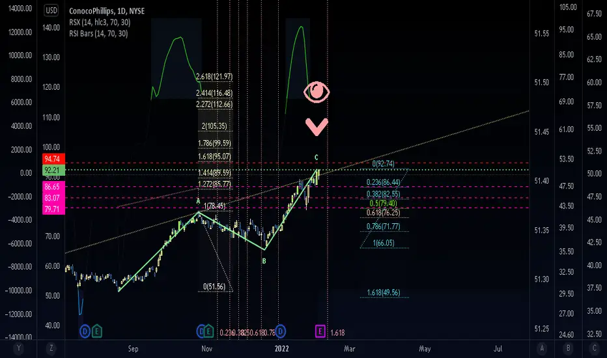This screenshot has width=607, height=358.
Task: Click Fib retracement label 0.786(71.77)
Action: (383, 226)
